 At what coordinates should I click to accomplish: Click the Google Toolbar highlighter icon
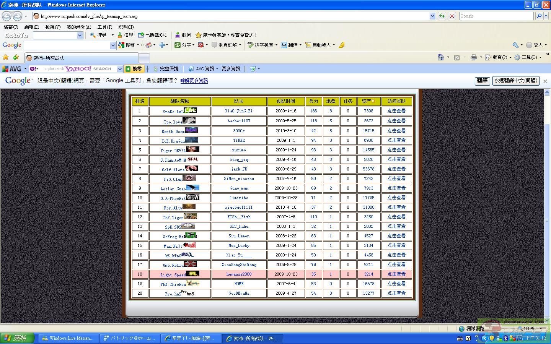click(342, 45)
